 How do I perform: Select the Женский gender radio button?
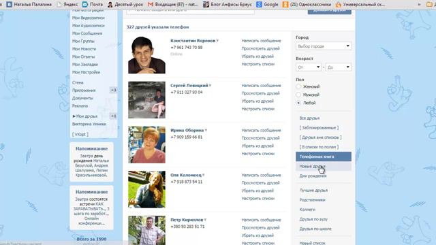pos(298,86)
